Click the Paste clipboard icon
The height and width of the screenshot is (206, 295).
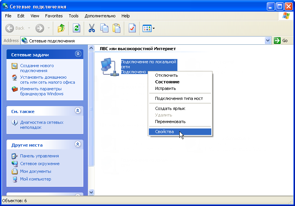[x=116, y=28]
